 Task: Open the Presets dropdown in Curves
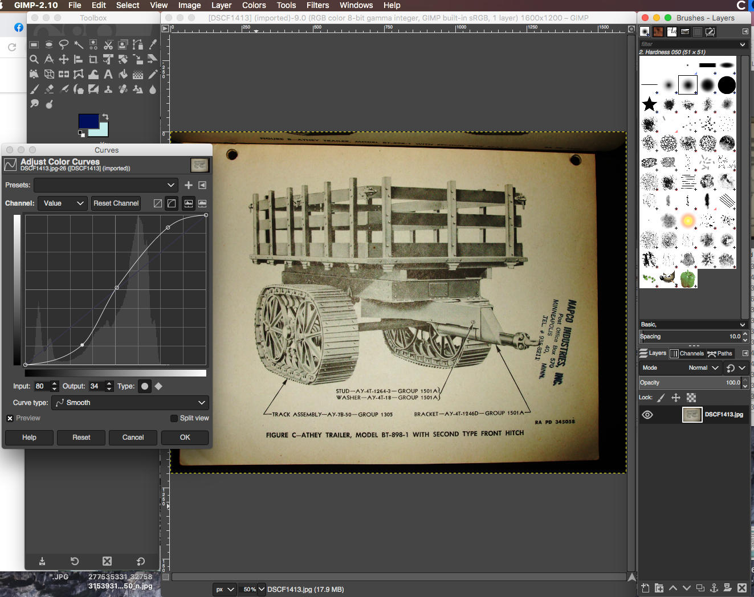(106, 185)
